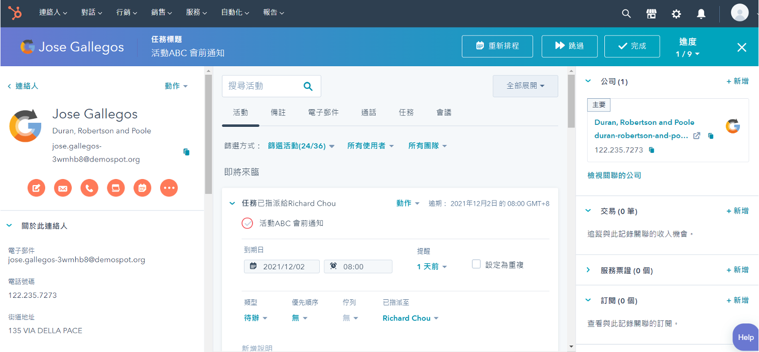Screen dimensions: 759x352
Task: Open 已指派至 Richard Chou dropdown
Action: click(411, 318)
